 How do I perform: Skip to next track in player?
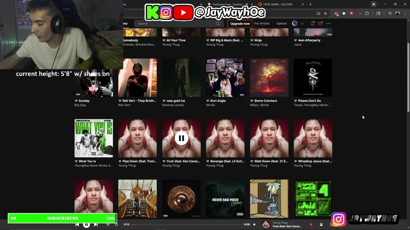tap(96, 225)
